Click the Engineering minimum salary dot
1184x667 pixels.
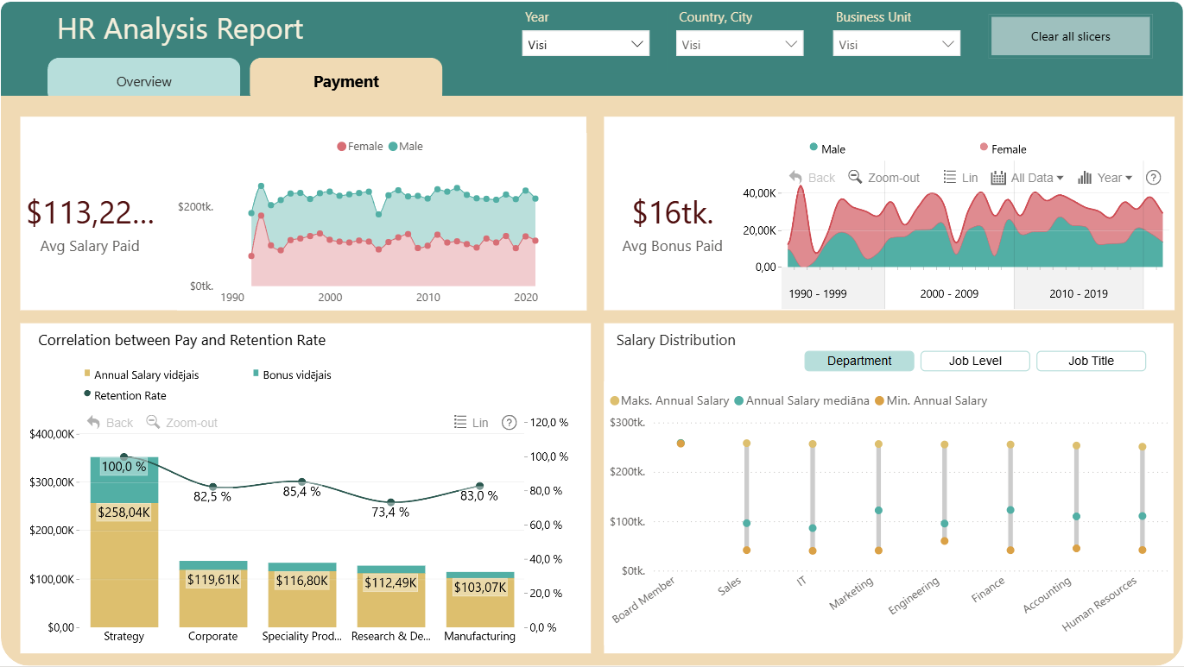point(945,541)
